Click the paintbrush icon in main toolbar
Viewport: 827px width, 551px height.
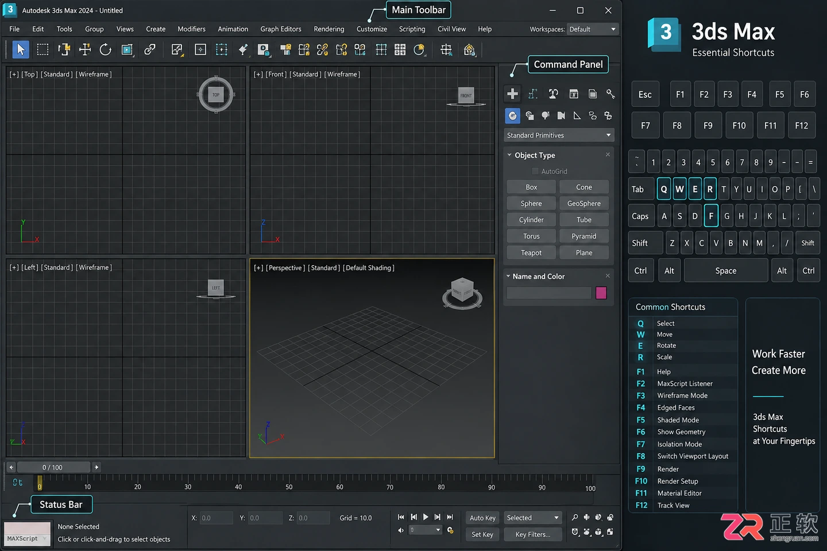click(243, 50)
